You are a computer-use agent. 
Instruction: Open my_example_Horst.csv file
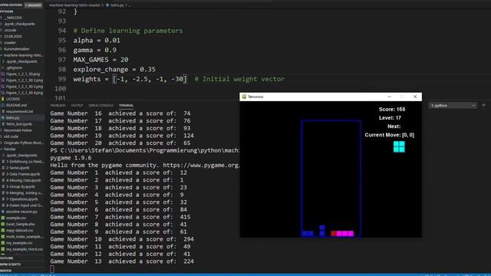[25, 249]
